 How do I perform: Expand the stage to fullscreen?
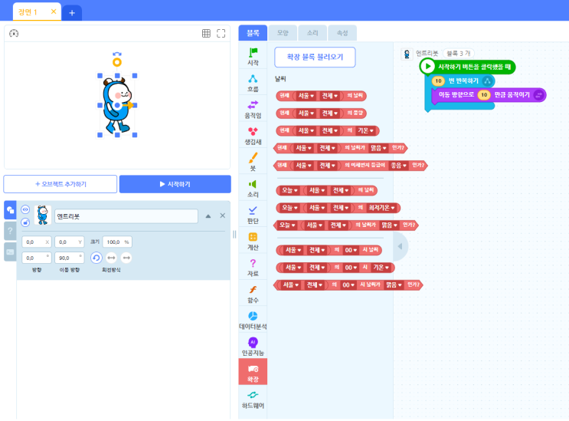[221, 34]
